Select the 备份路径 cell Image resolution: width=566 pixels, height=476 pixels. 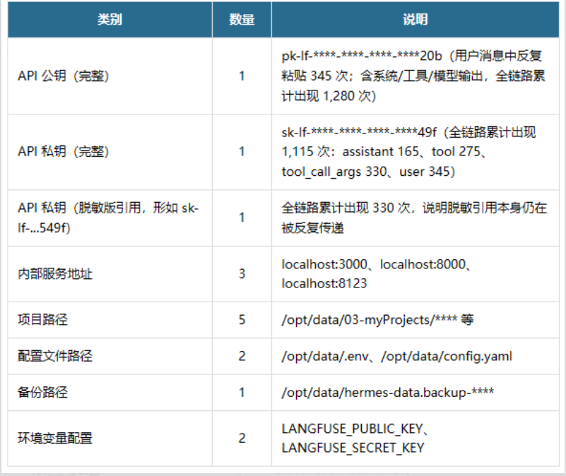(x=110, y=392)
